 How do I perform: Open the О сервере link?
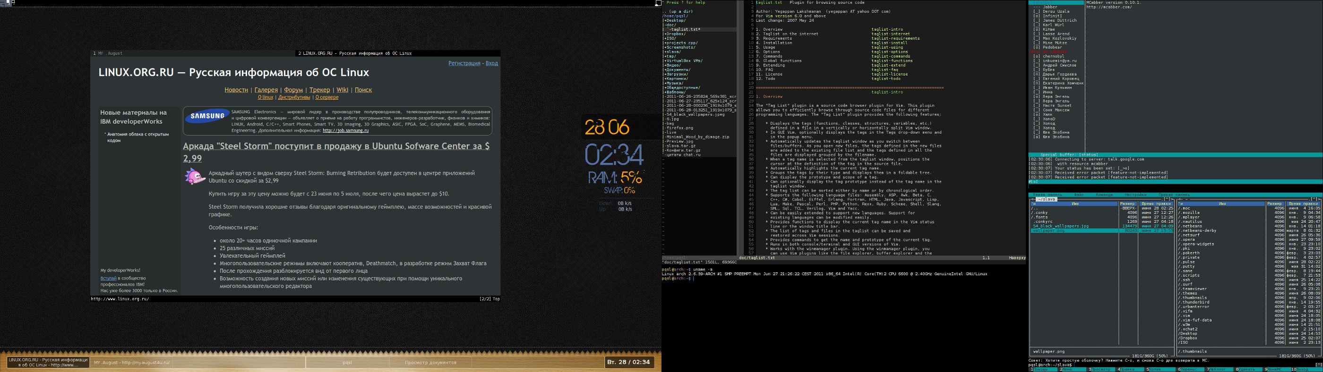point(326,97)
